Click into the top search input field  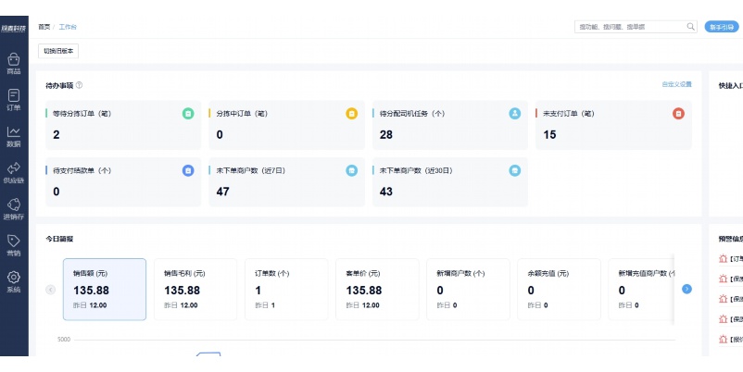(630, 27)
